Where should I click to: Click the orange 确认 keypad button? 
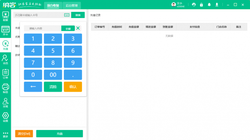(73, 87)
